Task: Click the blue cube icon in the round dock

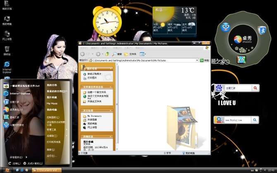Action: click(x=262, y=30)
